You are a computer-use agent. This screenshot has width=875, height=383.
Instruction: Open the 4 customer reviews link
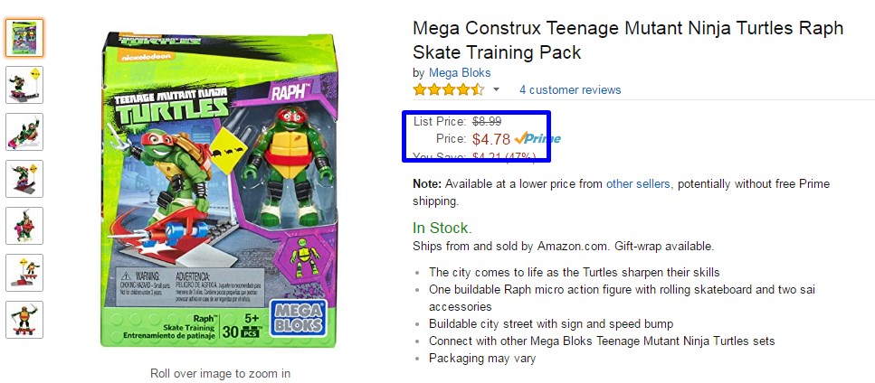click(570, 89)
